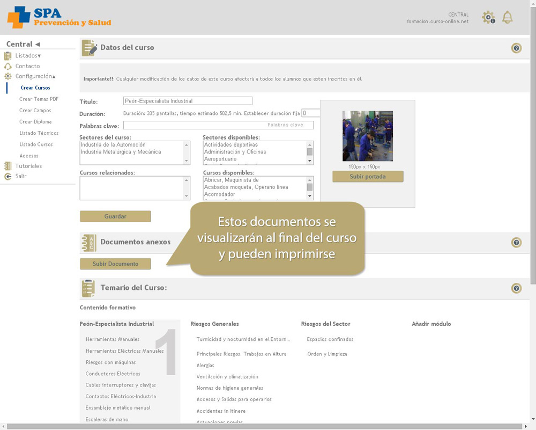The height and width of the screenshot is (430, 536).
Task: Open help icon for Datos del curso
Action: click(516, 48)
